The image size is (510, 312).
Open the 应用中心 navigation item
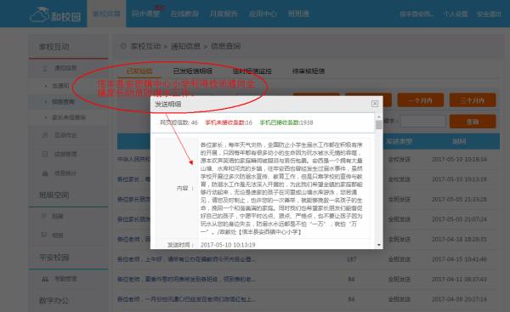coord(263,14)
